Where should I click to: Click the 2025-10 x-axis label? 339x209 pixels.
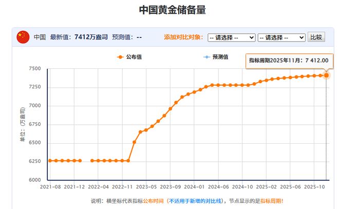tap(314, 187)
